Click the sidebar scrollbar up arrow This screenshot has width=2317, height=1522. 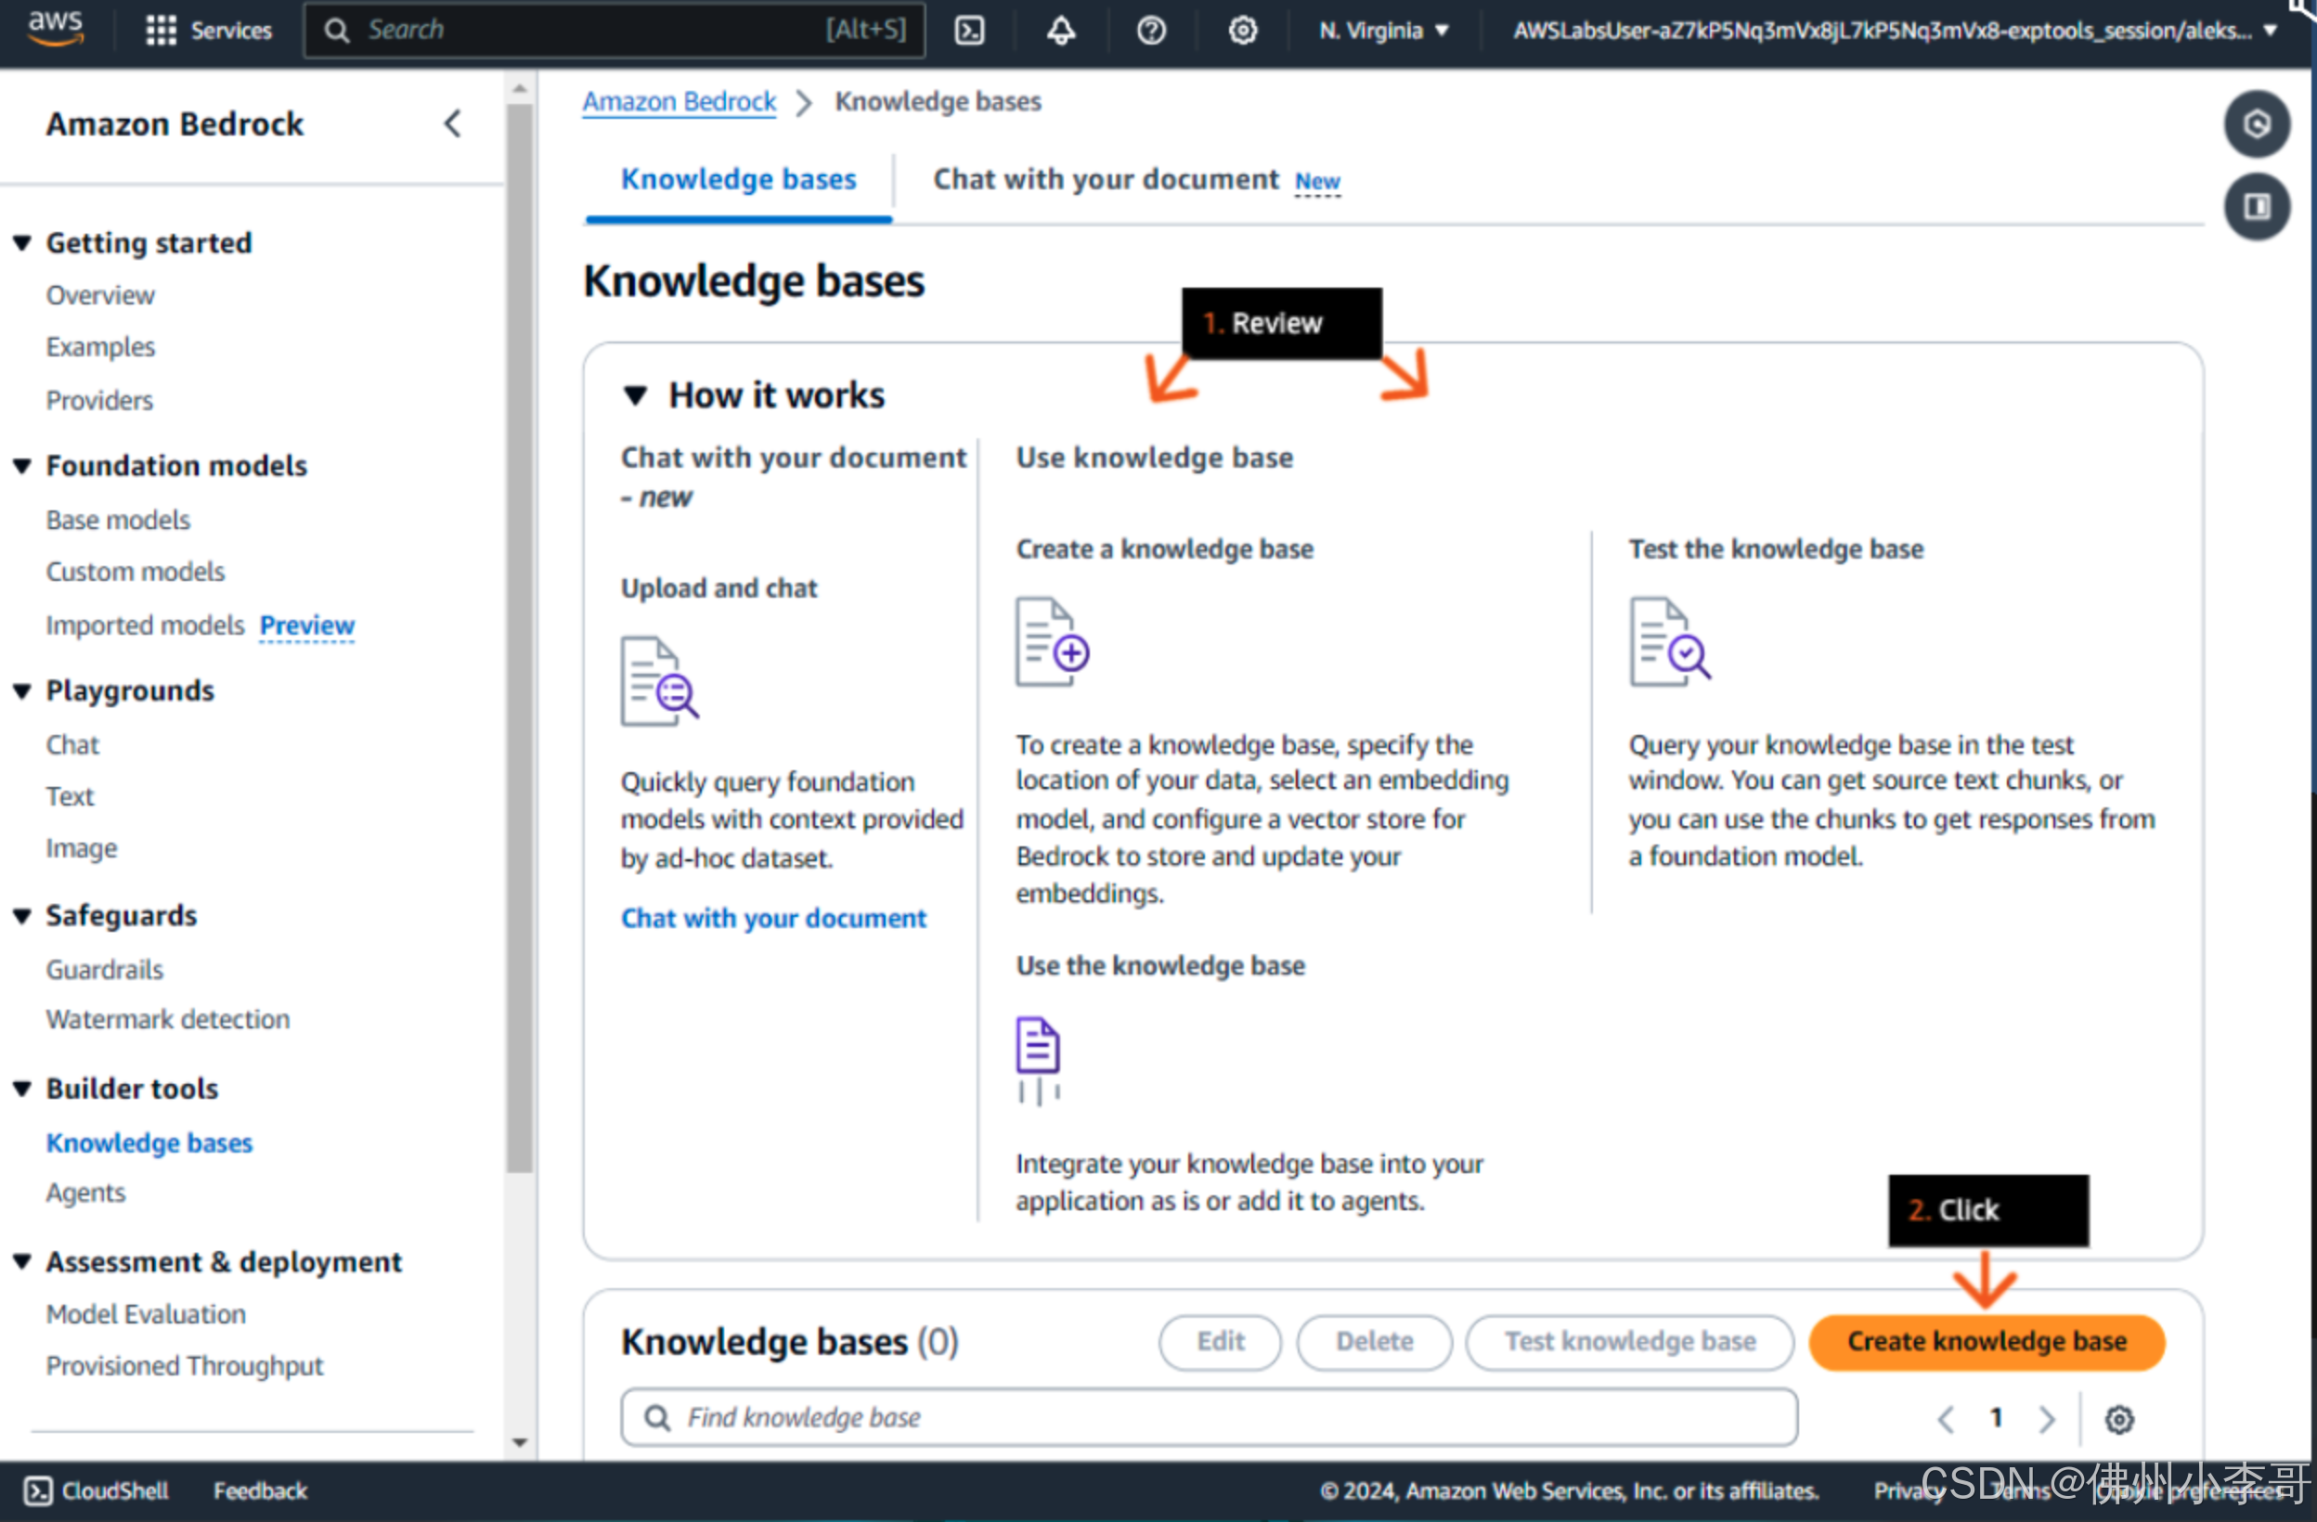(520, 88)
